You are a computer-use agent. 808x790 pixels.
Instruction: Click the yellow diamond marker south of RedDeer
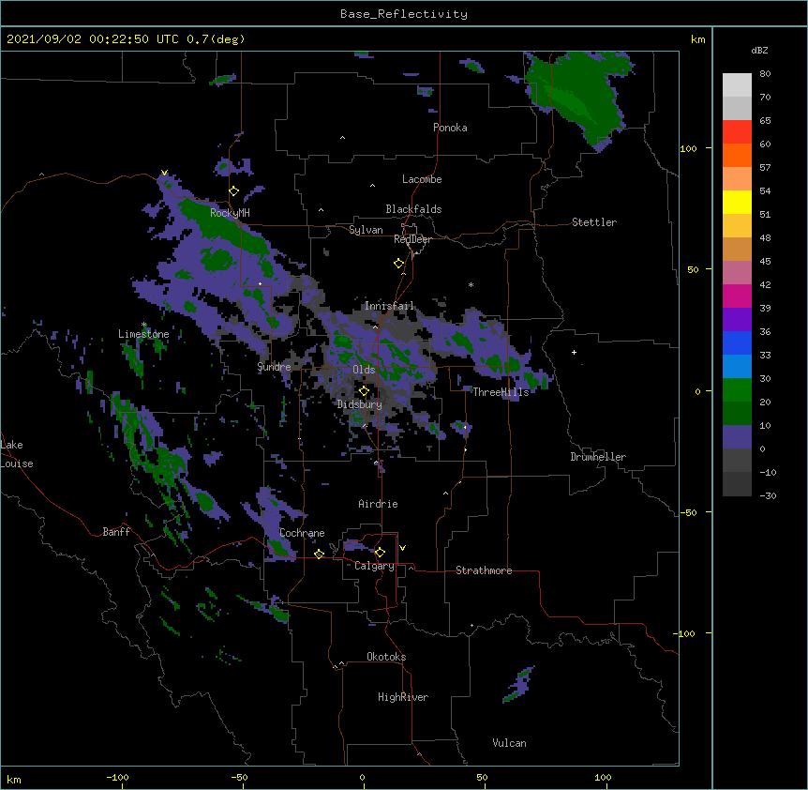click(398, 264)
